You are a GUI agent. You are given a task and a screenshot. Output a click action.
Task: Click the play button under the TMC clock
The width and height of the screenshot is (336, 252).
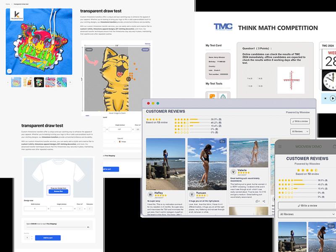pos(333,98)
